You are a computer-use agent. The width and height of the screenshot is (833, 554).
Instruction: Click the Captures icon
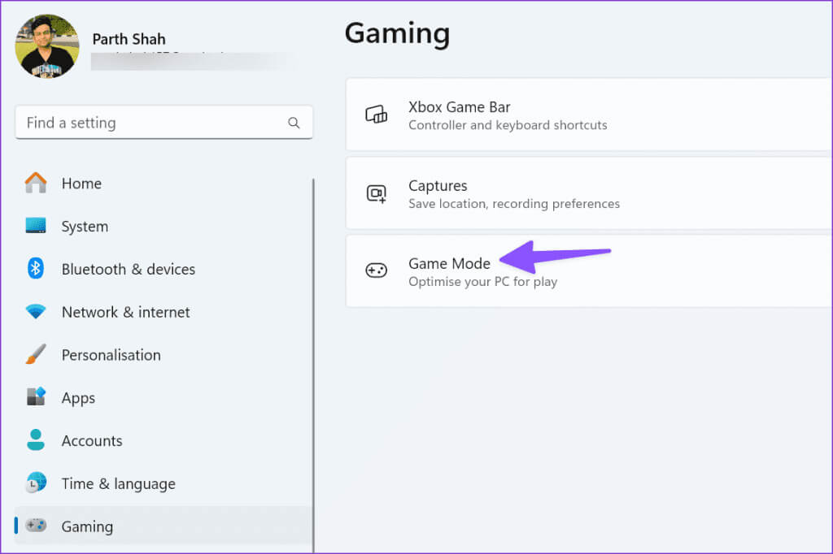(x=376, y=193)
